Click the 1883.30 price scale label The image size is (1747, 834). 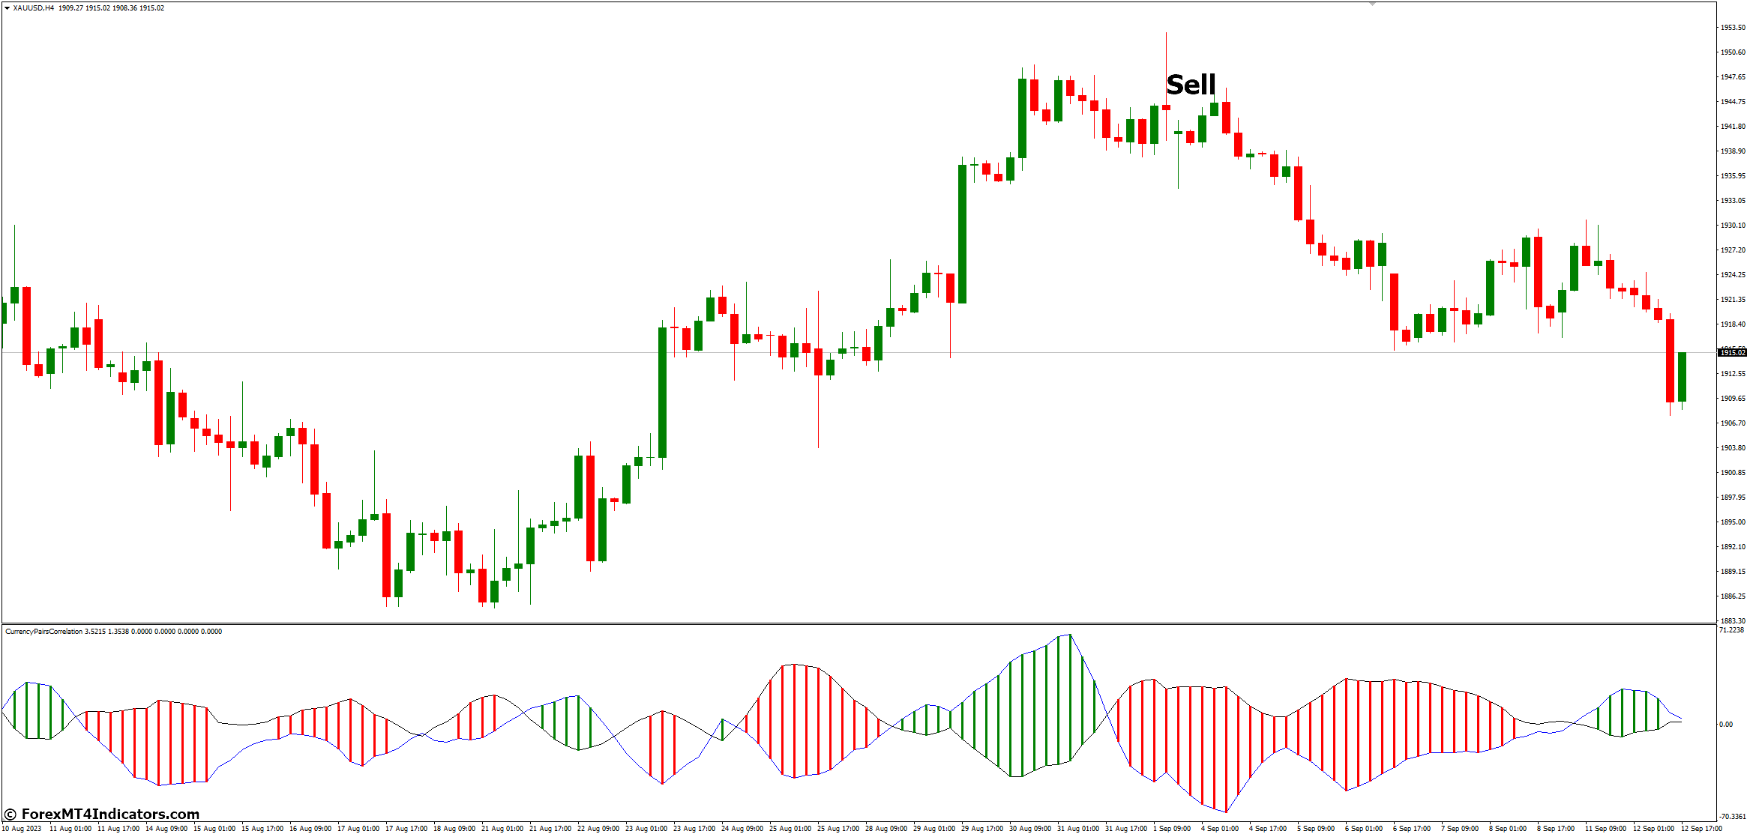[1732, 621]
